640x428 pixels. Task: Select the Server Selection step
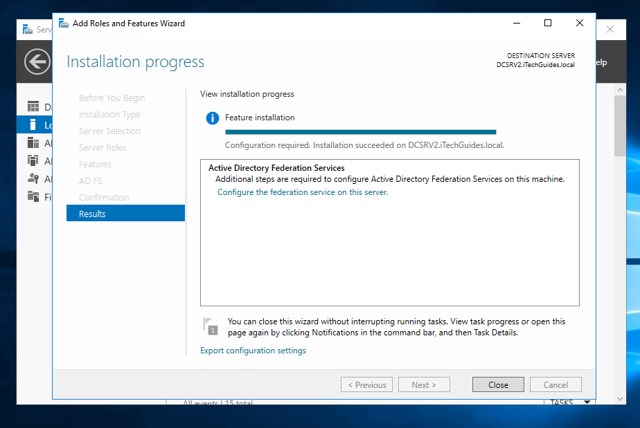click(x=110, y=131)
